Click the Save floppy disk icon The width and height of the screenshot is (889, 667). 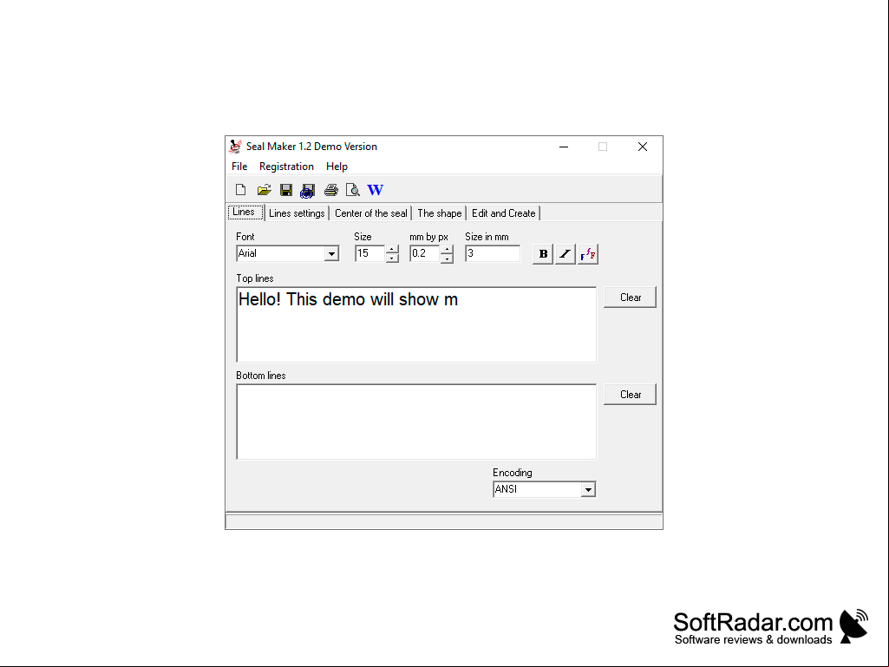(285, 190)
